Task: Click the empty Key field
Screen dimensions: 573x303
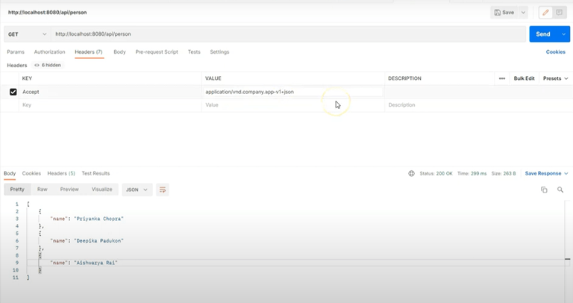Action: pos(110,105)
